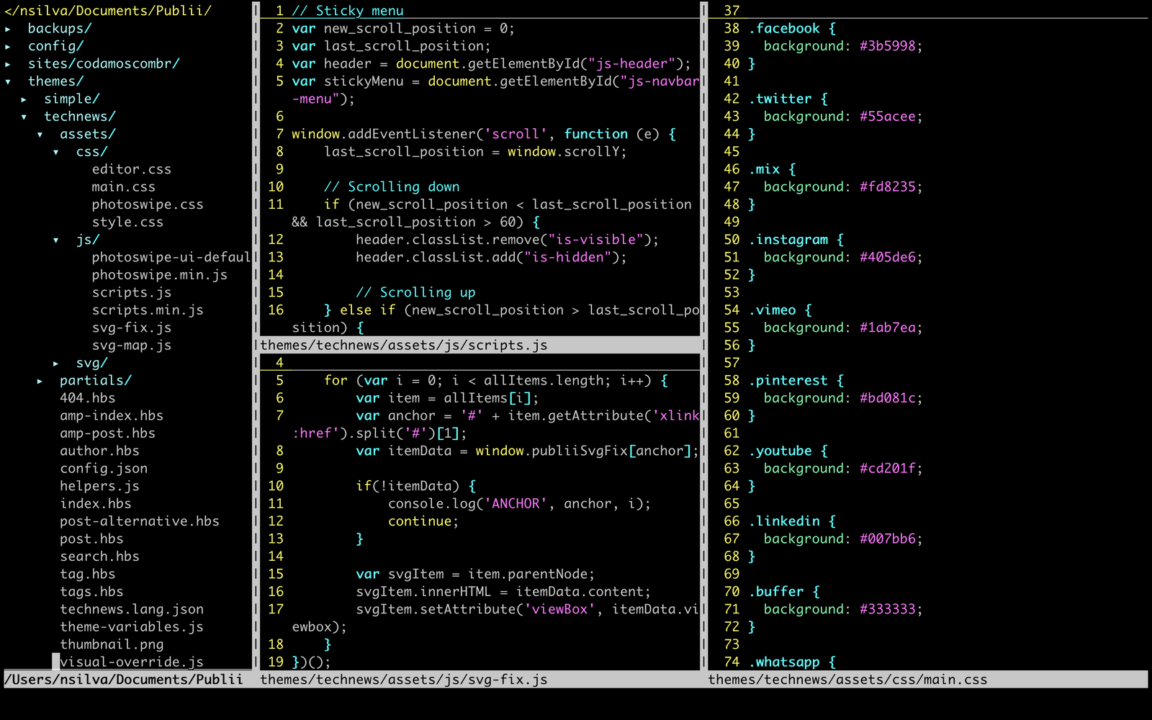The image size is (1152, 720).
Task: Click the scripts.js window status bar
Action: (x=403, y=346)
